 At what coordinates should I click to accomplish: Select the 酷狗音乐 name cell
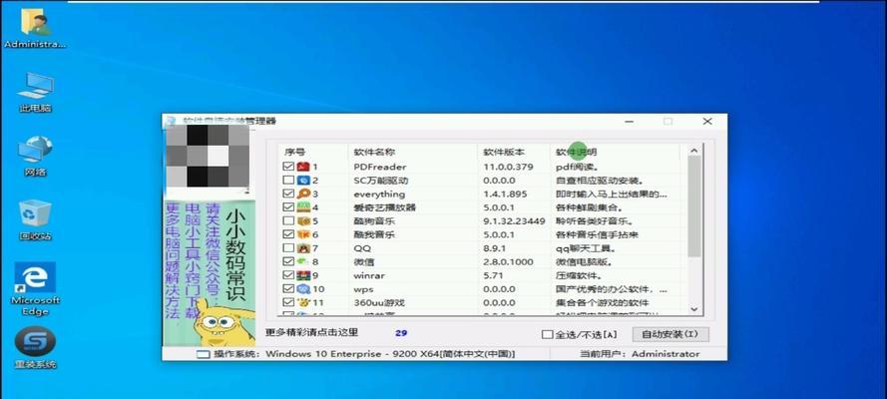click(x=374, y=221)
